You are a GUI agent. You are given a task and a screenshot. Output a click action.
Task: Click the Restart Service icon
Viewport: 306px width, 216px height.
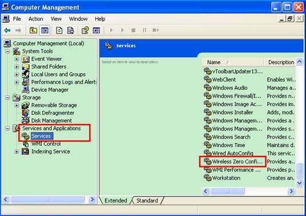pyautogui.click(x=155, y=30)
